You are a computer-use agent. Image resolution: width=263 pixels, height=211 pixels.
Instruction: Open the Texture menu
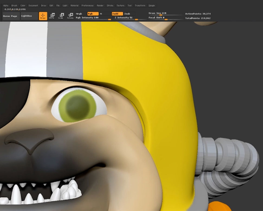[121, 5]
